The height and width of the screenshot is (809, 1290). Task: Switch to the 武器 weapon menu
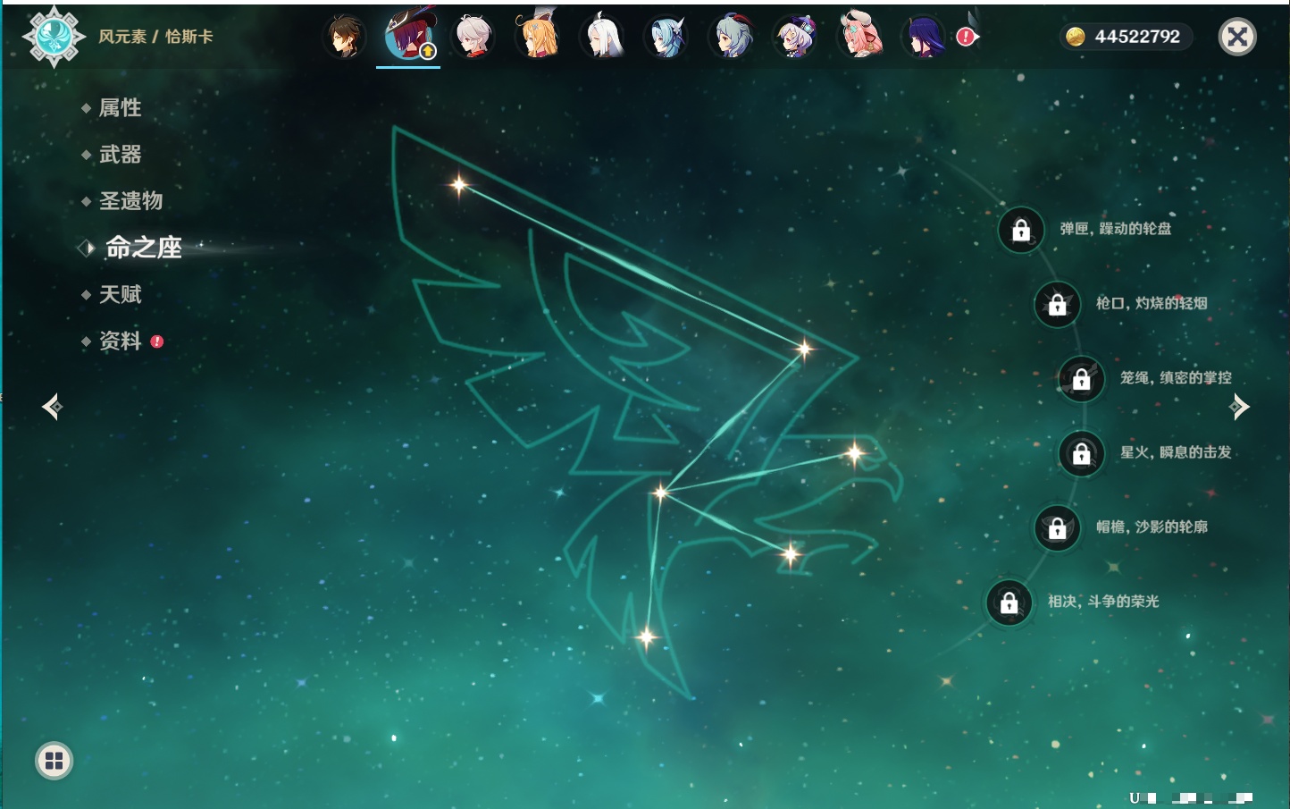(x=120, y=155)
